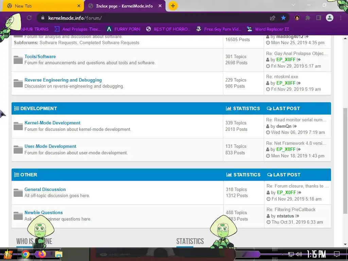Open Firefox from the taskbar
The height and width of the screenshot is (261, 348).
[42, 254]
